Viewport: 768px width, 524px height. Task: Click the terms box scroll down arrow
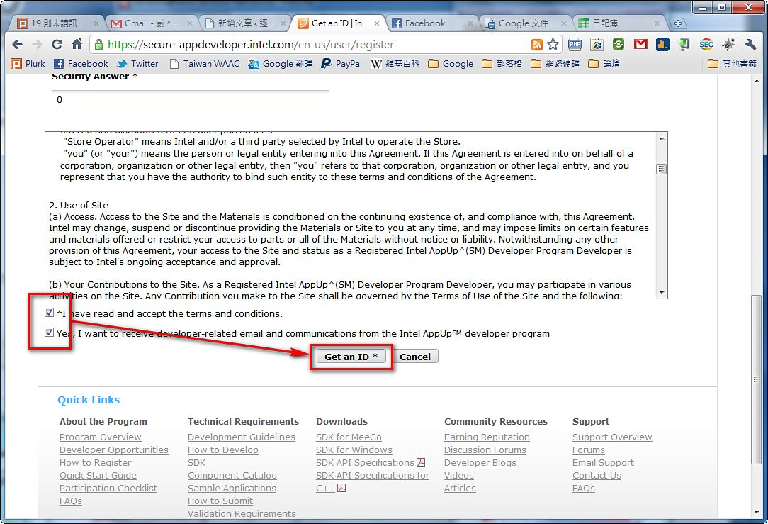[662, 293]
